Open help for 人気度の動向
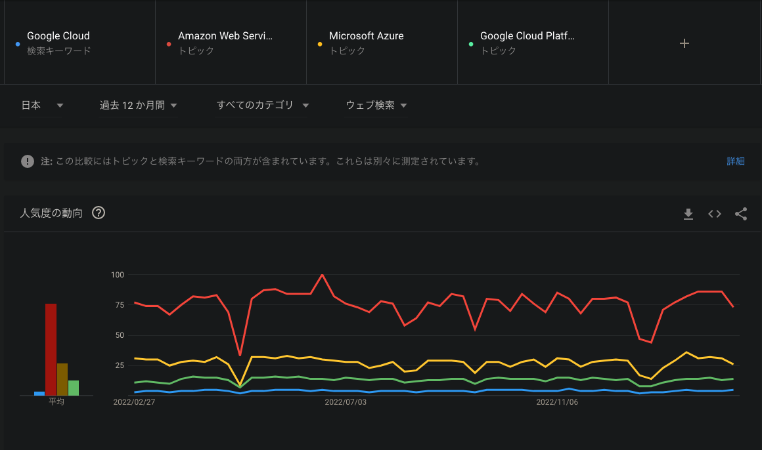 (x=99, y=213)
